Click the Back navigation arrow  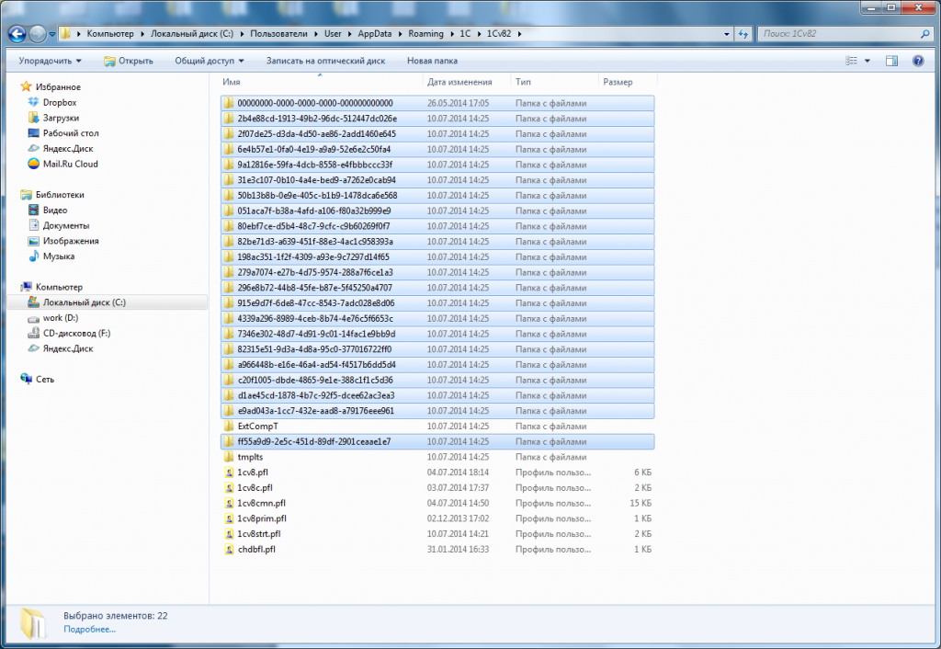pyautogui.click(x=17, y=34)
